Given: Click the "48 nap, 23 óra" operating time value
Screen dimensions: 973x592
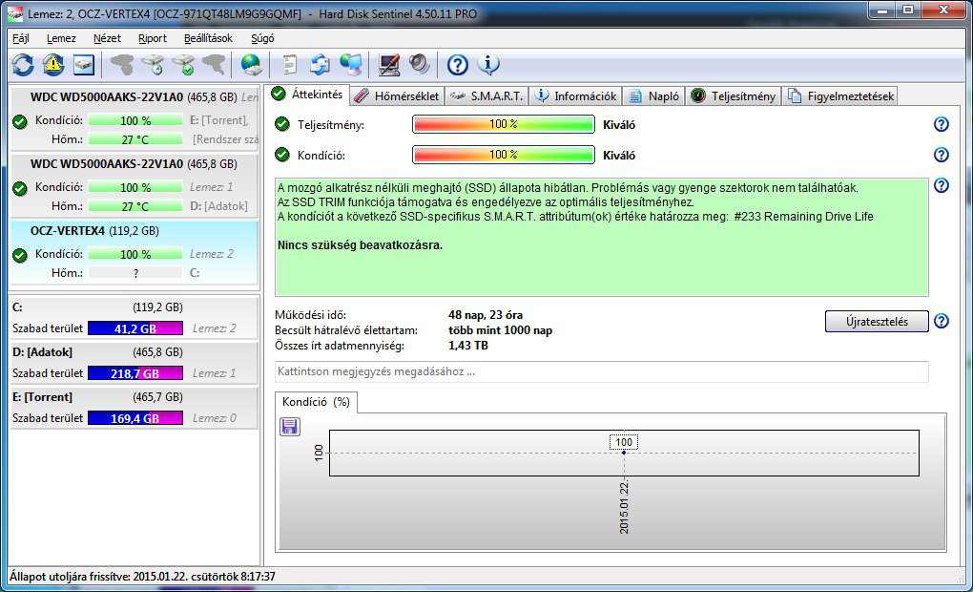Looking at the screenshot, I should pyautogui.click(x=486, y=315).
